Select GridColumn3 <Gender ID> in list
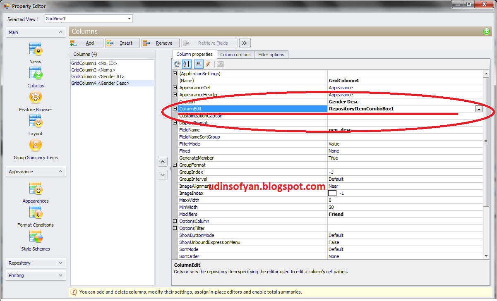 click(112, 76)
